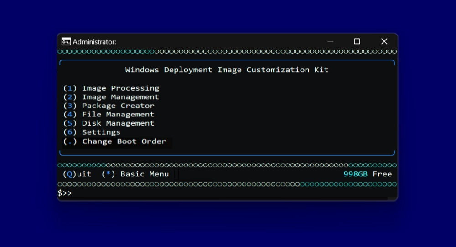The height and width of the screenshot is (247, 456).
Task: Click the 998GB Free status text
Action: 368,174
